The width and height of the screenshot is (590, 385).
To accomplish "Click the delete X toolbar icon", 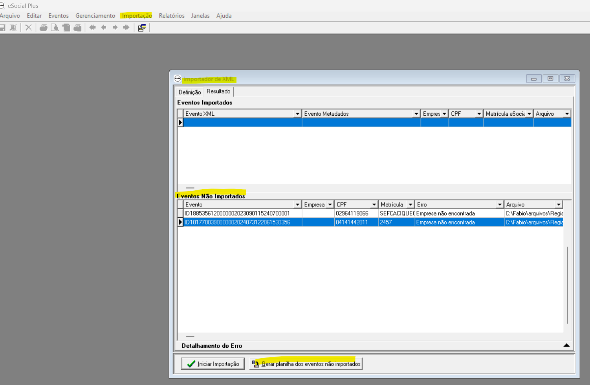I will 28,27.
